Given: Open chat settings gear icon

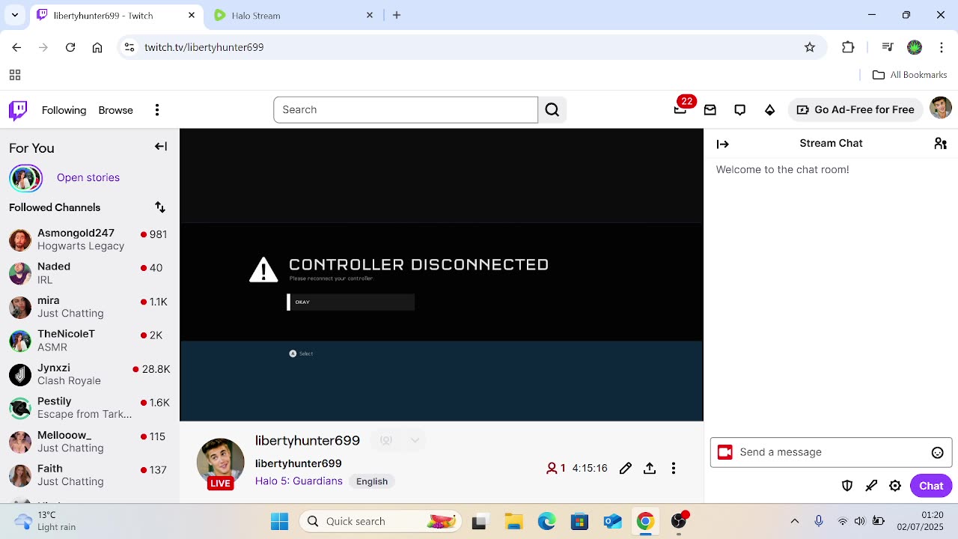Looking at the screenshot, I should (x=895, y=486).
